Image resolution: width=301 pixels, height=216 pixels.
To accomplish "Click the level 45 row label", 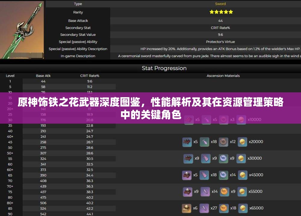I will 10,142.
